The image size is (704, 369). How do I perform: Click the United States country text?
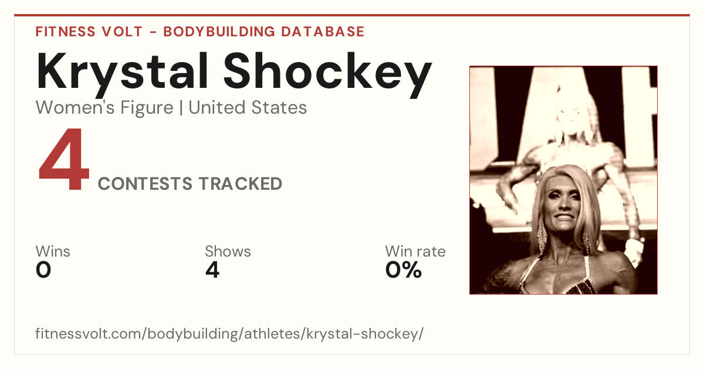(248, 108)
